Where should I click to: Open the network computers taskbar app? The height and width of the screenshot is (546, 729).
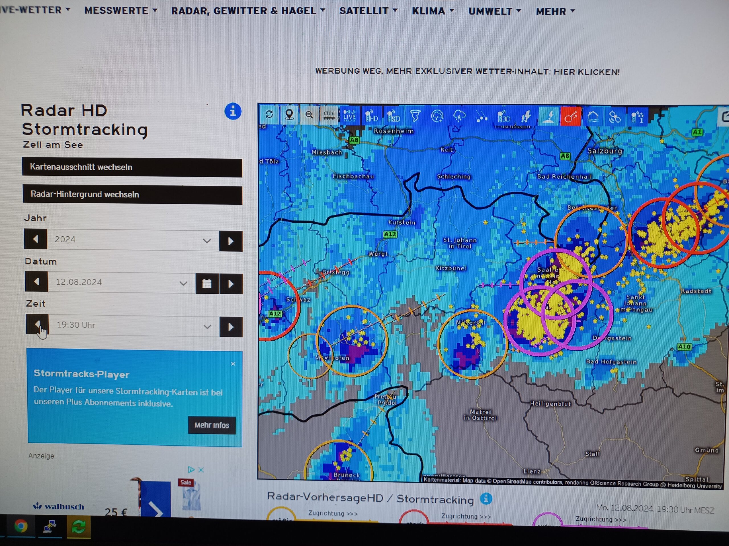50,527
